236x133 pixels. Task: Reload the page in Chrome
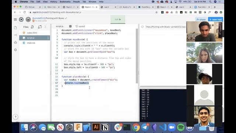pyautogui.click(x=24, y=12)
